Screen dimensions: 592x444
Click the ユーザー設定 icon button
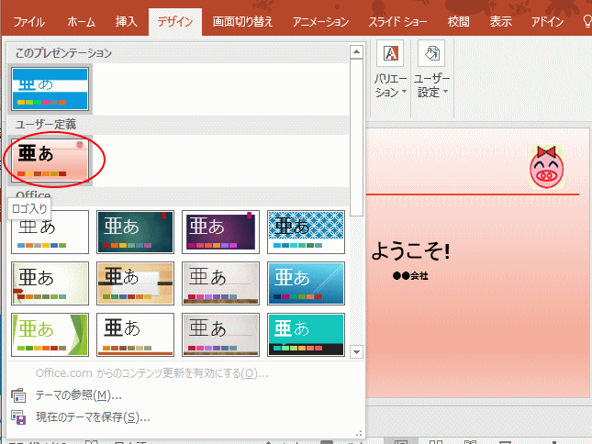[431, 53]
